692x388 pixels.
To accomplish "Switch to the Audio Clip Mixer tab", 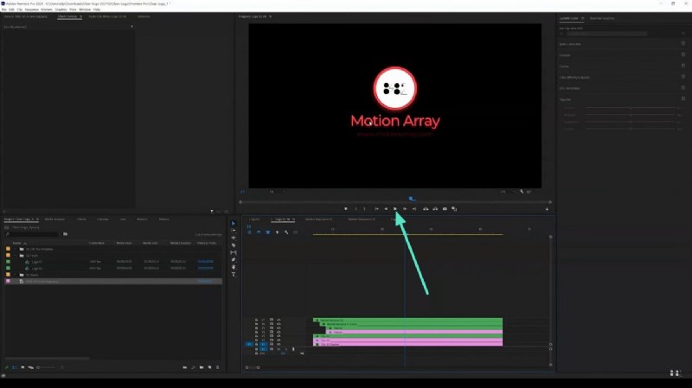I will coord(107,16).
